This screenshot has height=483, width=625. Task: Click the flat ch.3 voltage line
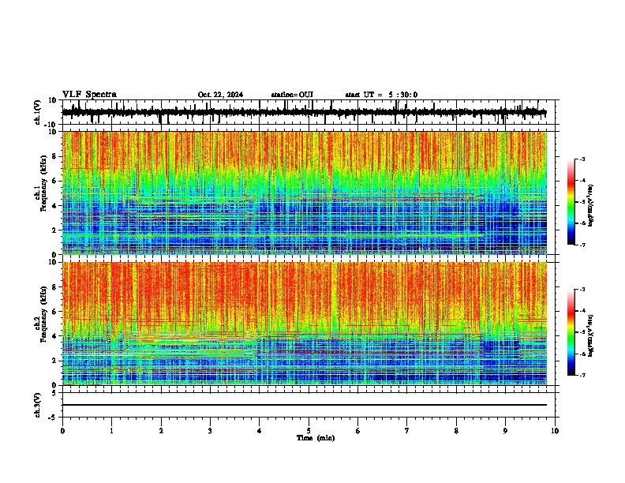pyautogui.click(x=305, y=405)
